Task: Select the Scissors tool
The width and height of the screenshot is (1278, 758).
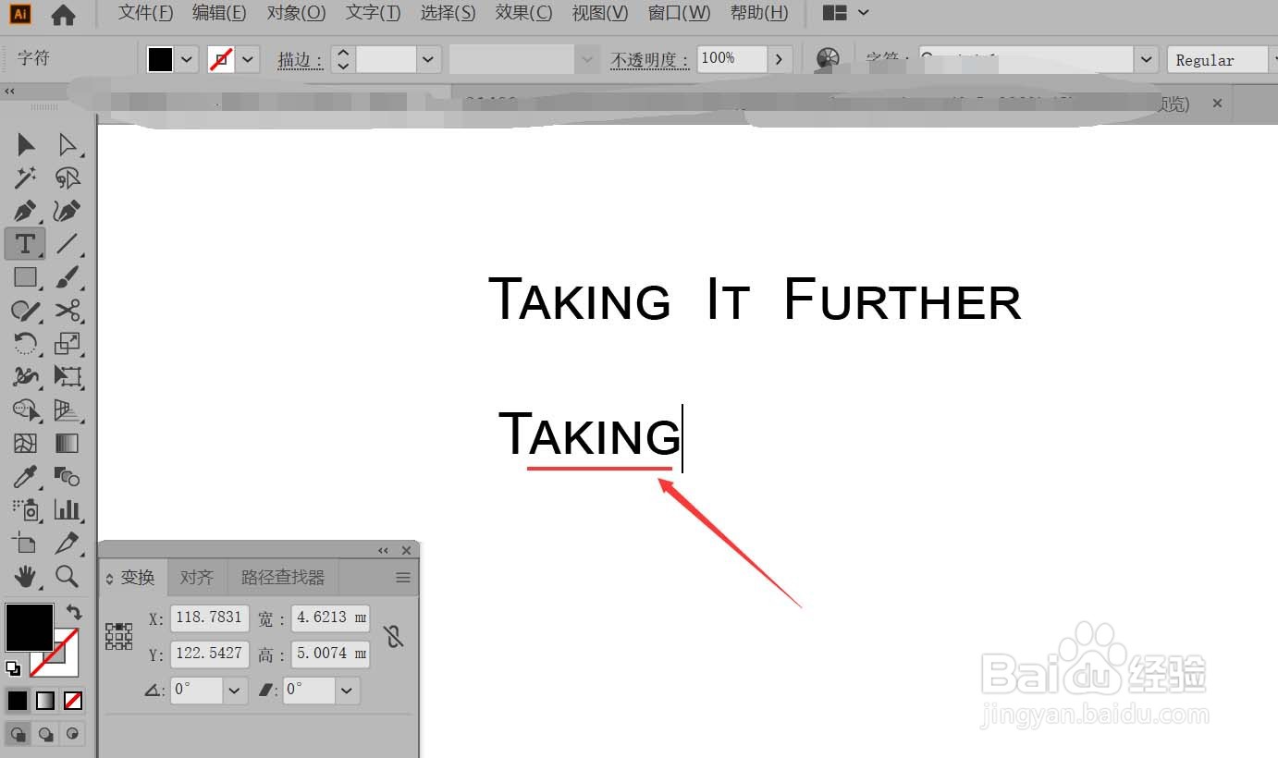Action: [68, 311]
